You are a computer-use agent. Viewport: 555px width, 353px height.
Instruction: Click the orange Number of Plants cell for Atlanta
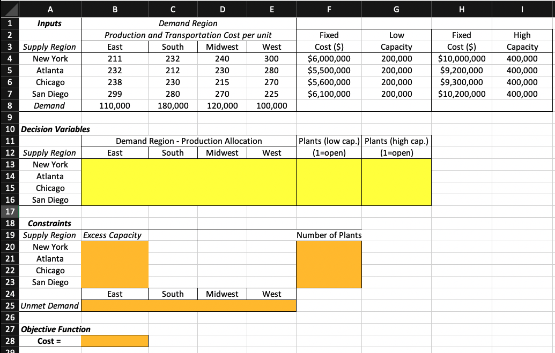329,258
